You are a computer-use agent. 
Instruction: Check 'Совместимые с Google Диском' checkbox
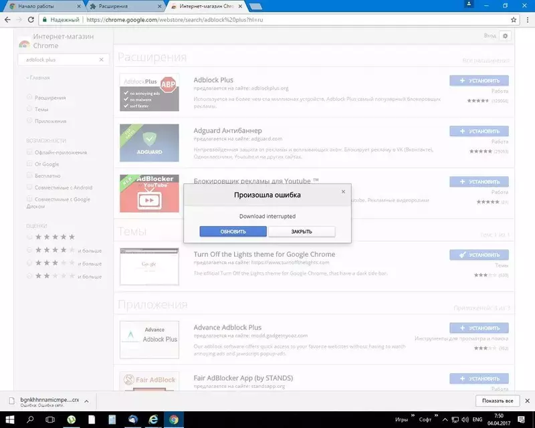click(x=29, y=199)
